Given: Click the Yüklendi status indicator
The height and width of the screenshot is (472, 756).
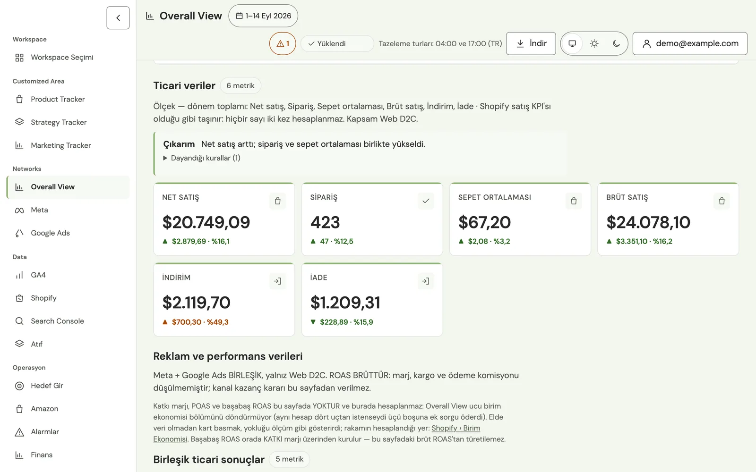Looking at the screenshot, I should pos(337,43).
